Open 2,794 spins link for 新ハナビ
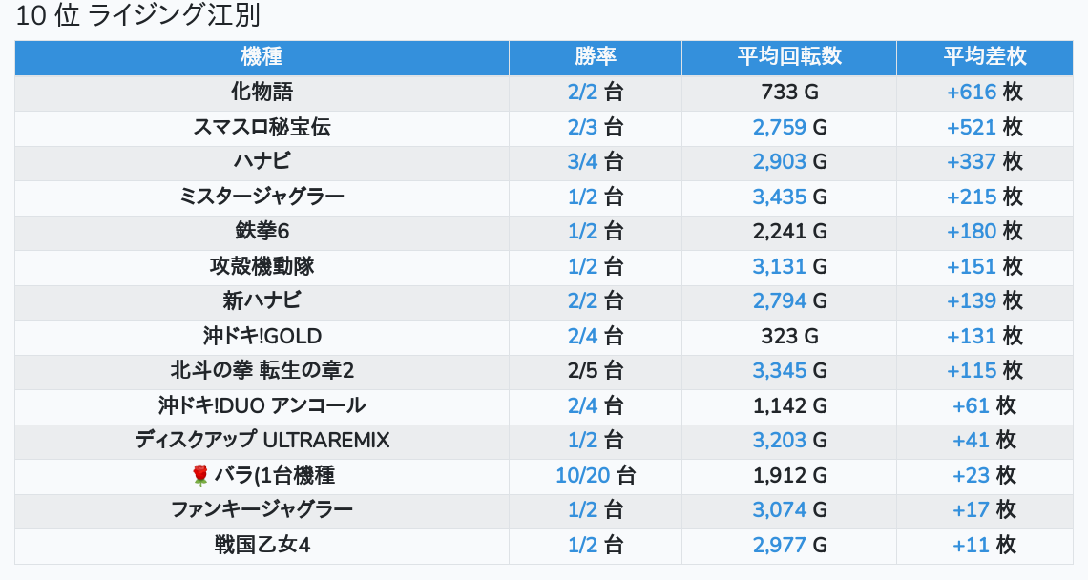This screenshot has width=1088, height=580. (x=779, y=300)
